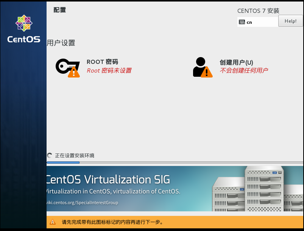Click the loading spinner beside 正在设置安装环境
Image resolution: width=304 pixels, height=231 pixels.
point(50,155)
